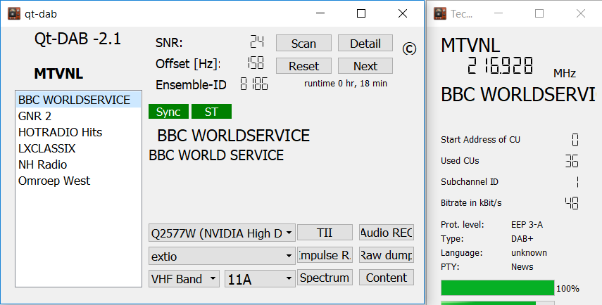Click the 216.928 MHz frequency display
Viewport: 602px width, 305px height.
(501, 65)
